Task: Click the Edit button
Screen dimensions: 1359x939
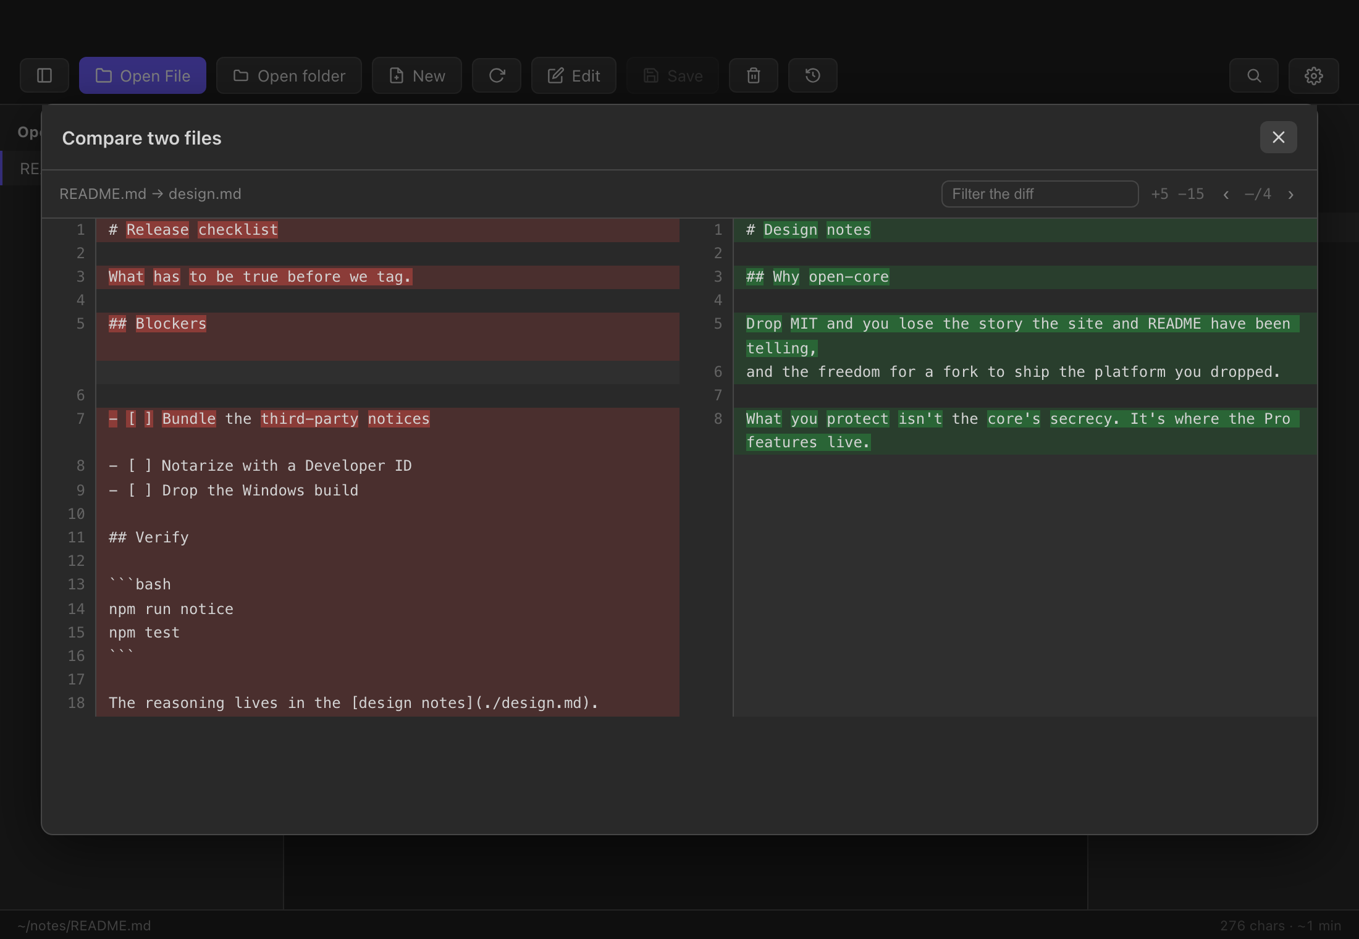Action: coord(574,75)
